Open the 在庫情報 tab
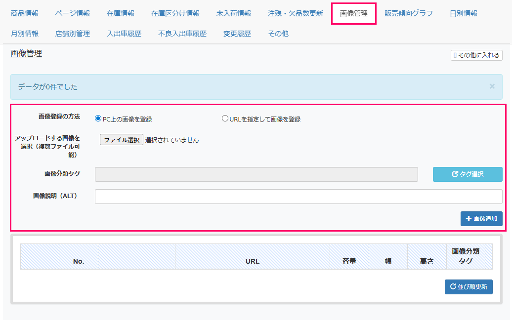Screen dimensions: 512x320 tap(121, 13)
